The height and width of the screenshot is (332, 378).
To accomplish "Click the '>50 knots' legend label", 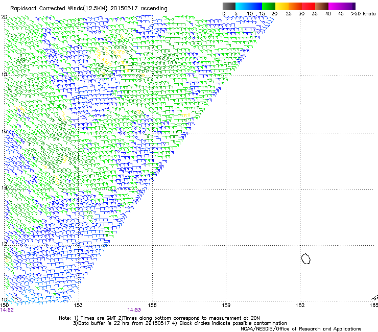I will (363, 13).
